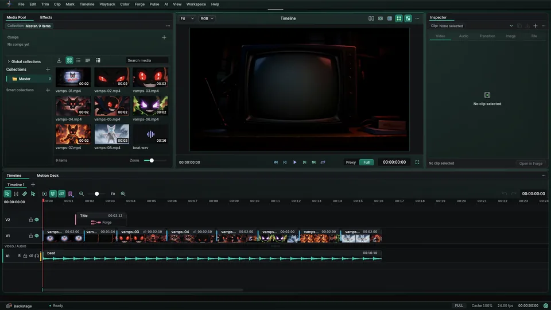Viewport: 551px width, 310px height.
Task: Step back one frame
Action: coord(285,162)
